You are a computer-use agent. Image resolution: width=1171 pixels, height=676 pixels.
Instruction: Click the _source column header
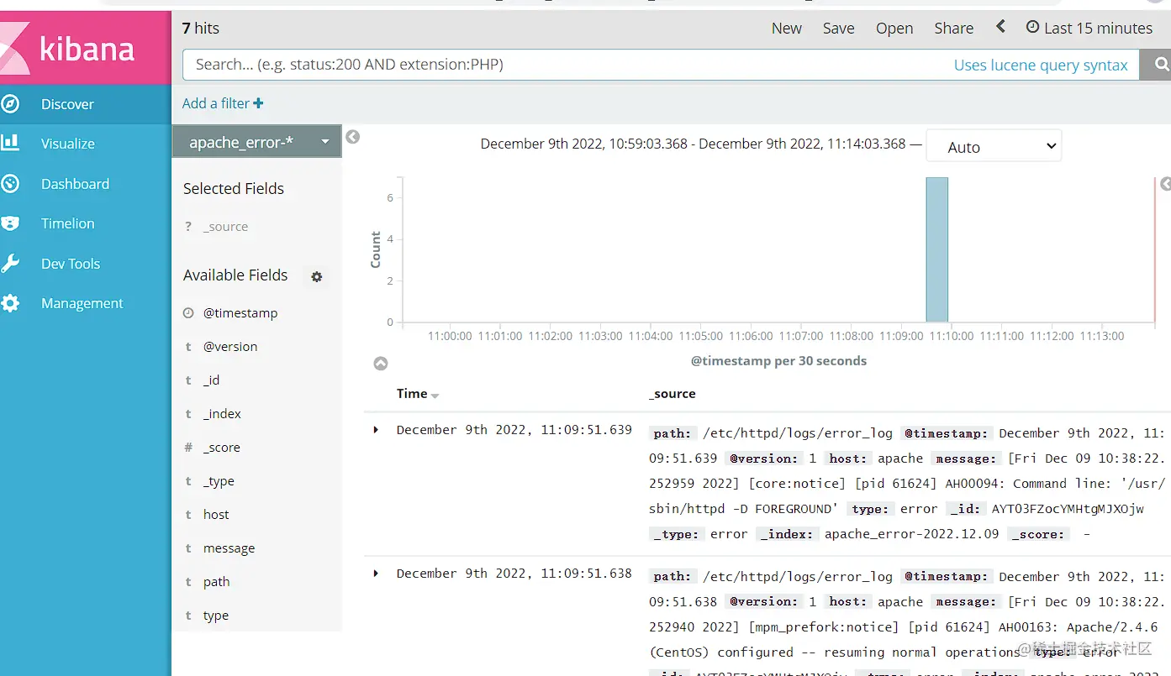point(673,394)
